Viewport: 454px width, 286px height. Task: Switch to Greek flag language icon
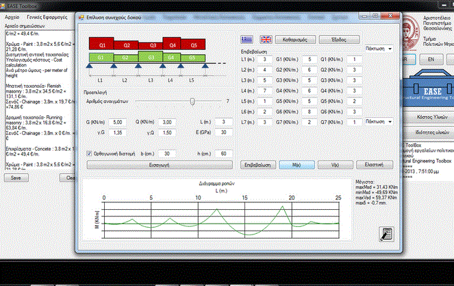point(247,40)
